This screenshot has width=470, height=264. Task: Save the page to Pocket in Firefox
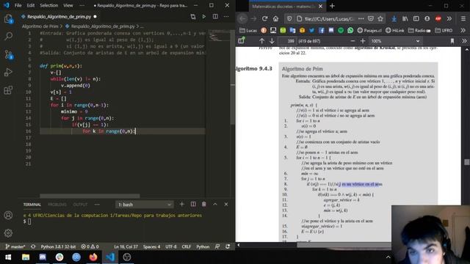point(371,18)
